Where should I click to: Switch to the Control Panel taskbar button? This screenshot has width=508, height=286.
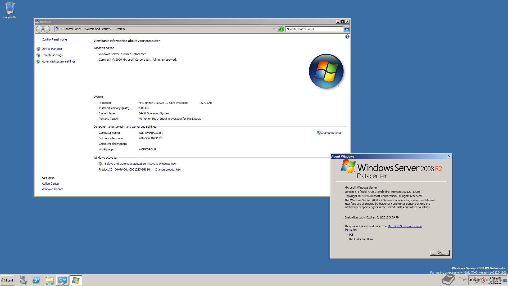click(63, 280)
